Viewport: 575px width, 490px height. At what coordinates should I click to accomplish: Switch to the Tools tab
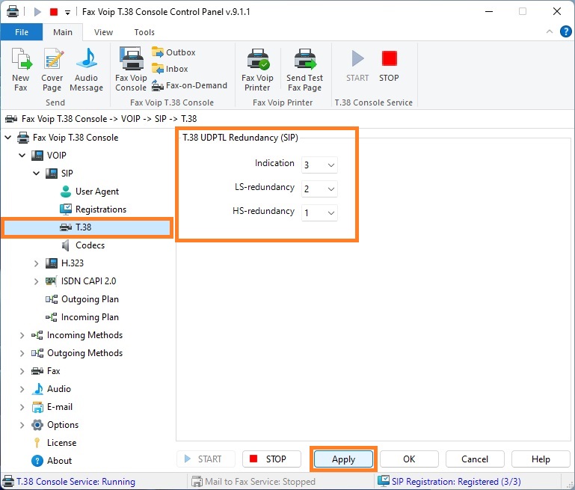click(x=144, y=32)
